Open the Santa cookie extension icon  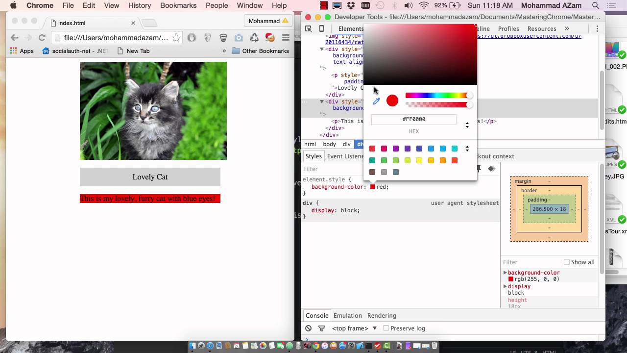tap(269, 38)
